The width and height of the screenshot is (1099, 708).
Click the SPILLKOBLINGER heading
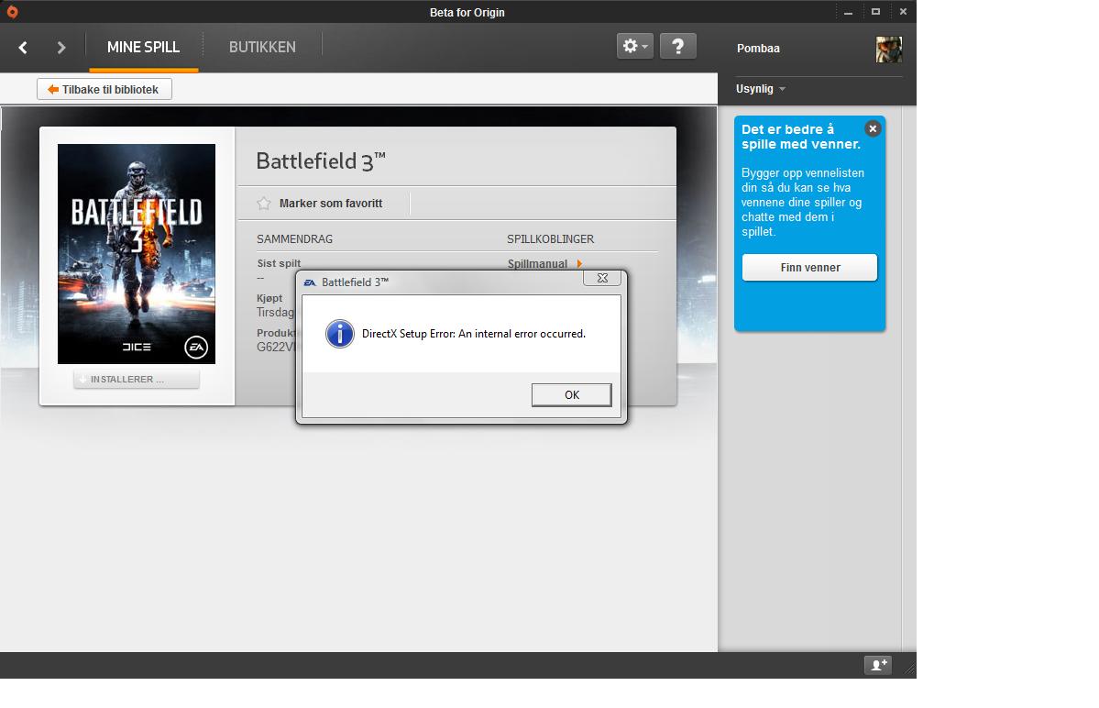(550, 239)
